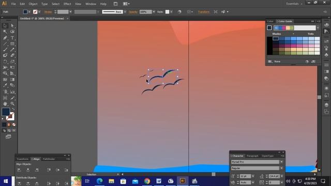Select the Gradient tool
Image resolution: width=331 pixels, height=186 pixels.
[x=12, y=80]
